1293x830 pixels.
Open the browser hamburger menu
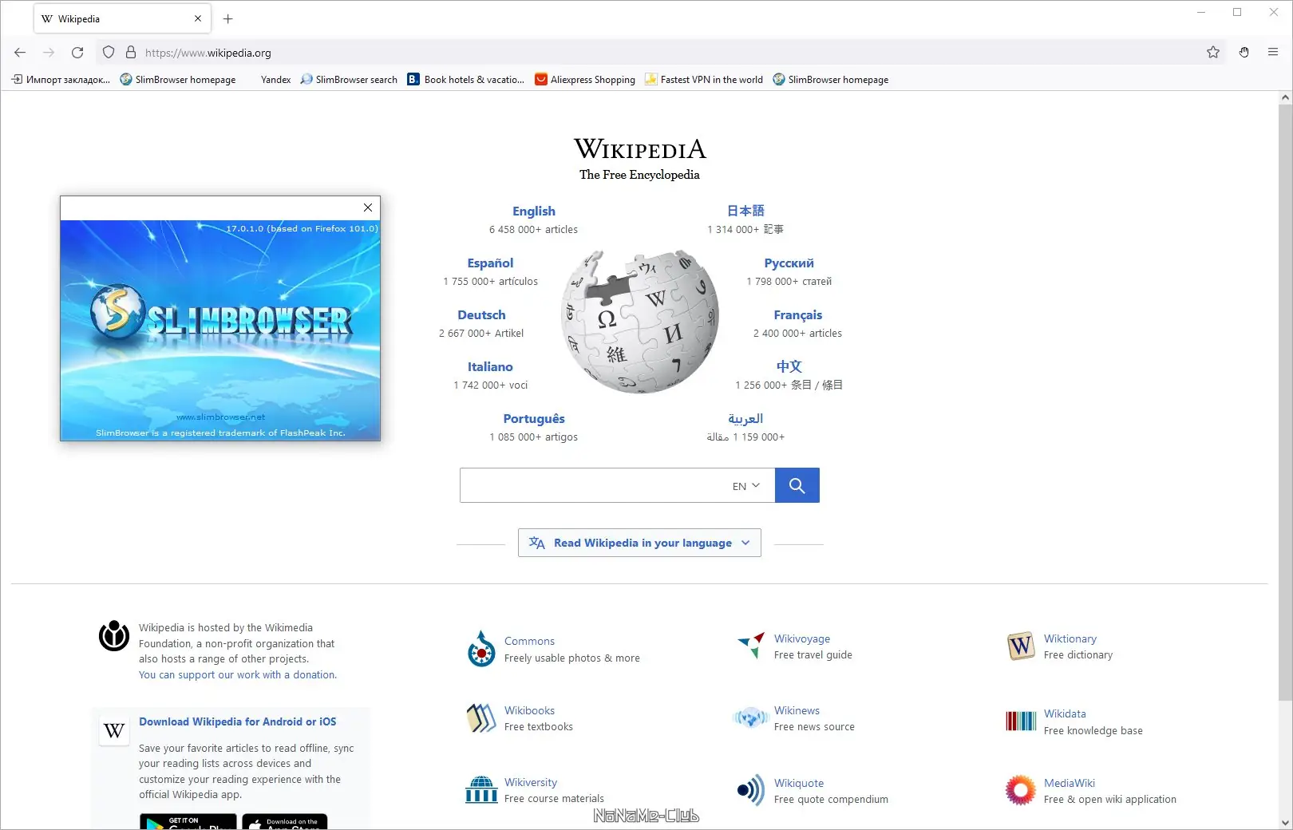pos(1273,53)
